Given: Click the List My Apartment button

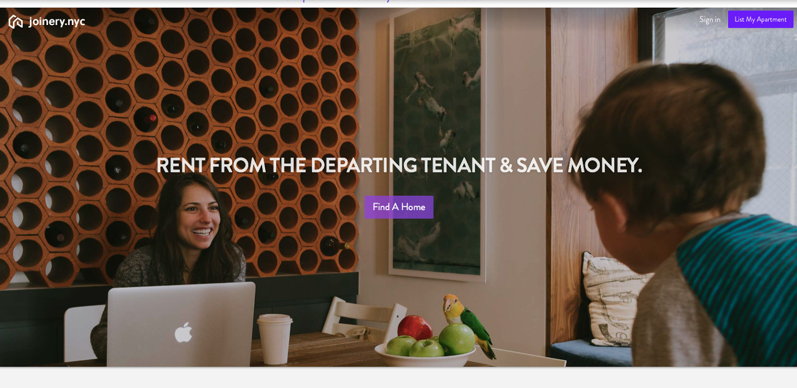Looking at the screenshot, I should [760, 19].
